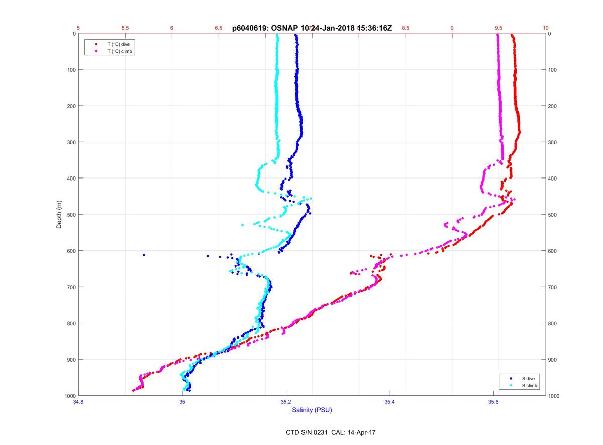This screenshot has width=603, height=445.
Task: Click the "T (°C) dive" legend entry
Action: pyautogui.click(x=119, y=44)
